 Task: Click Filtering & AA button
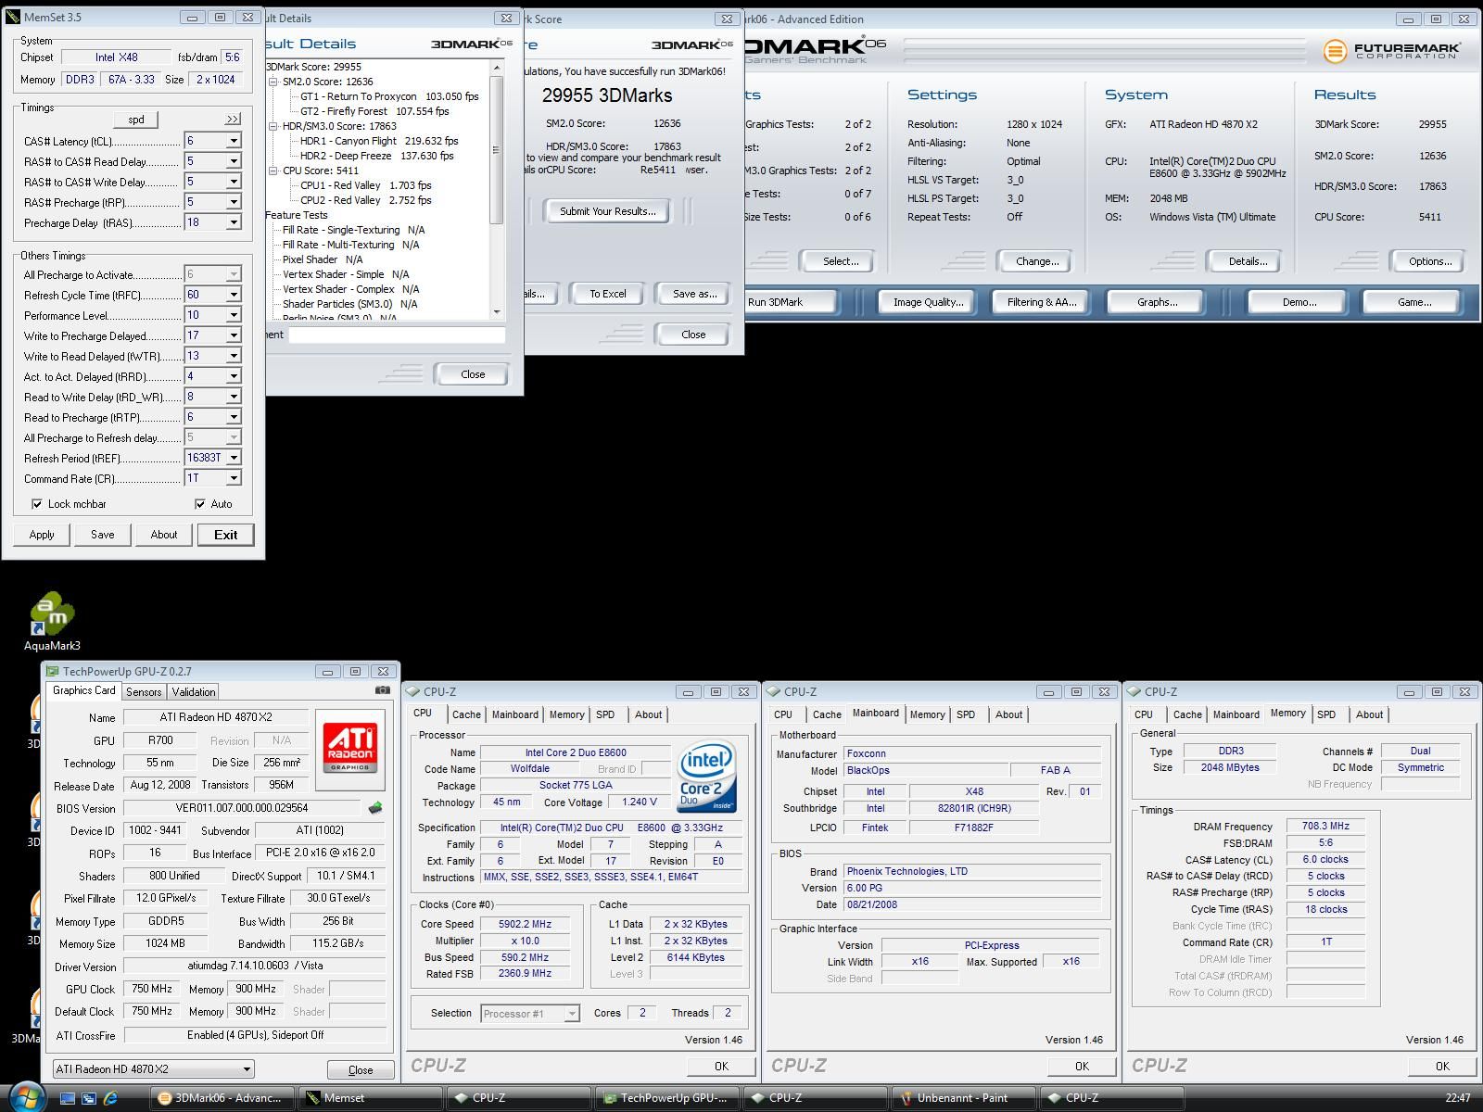pyautogui.click(x=1042, y=302)
